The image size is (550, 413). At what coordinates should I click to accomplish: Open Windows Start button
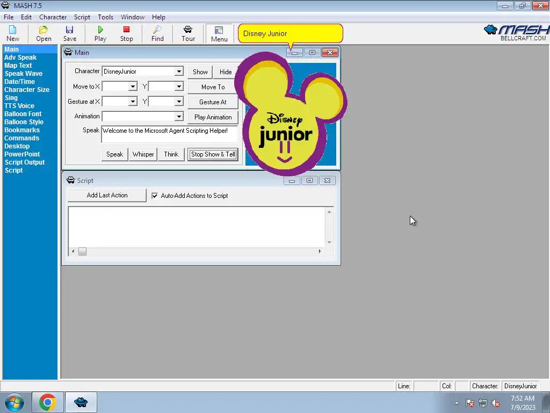click(14, 402)
